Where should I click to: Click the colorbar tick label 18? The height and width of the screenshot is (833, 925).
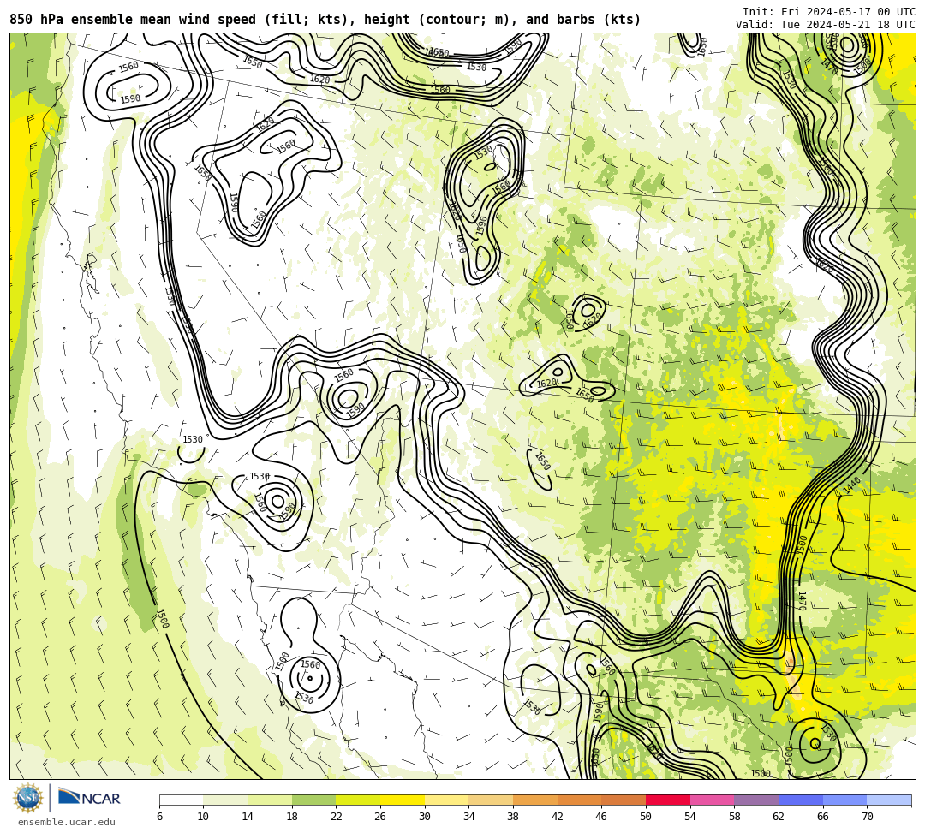pyautogui.click(x=292, y=817)
